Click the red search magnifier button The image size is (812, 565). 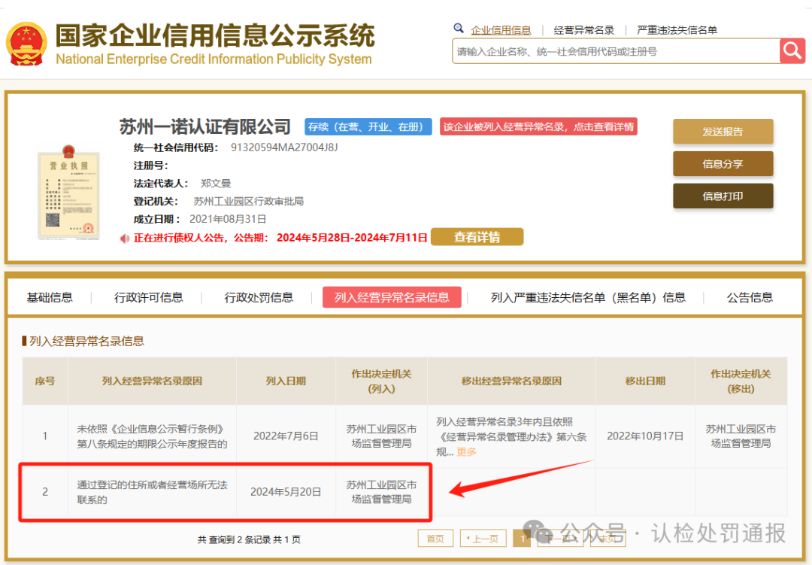click(792, 51)
